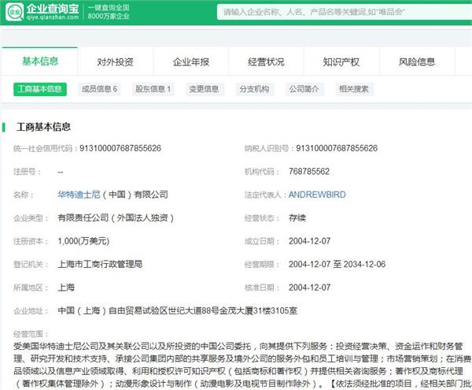The width and height of the screenshot is (472, 390).
Task: Open the 风险信息 tab
Action: point(417,62)
